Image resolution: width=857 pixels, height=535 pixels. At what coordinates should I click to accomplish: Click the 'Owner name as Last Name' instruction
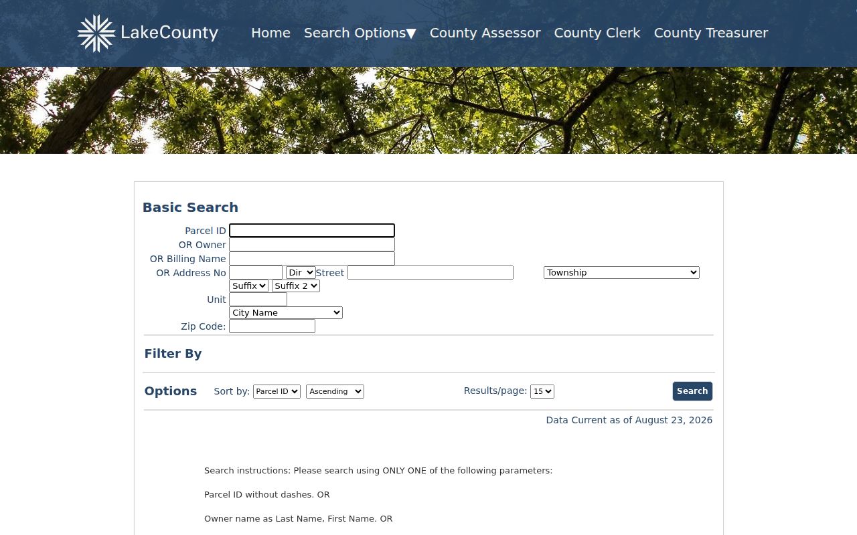[299, 519]
